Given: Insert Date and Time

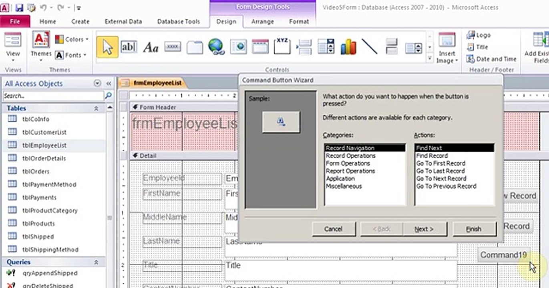Looking at the screenshot, I should 491,59.
